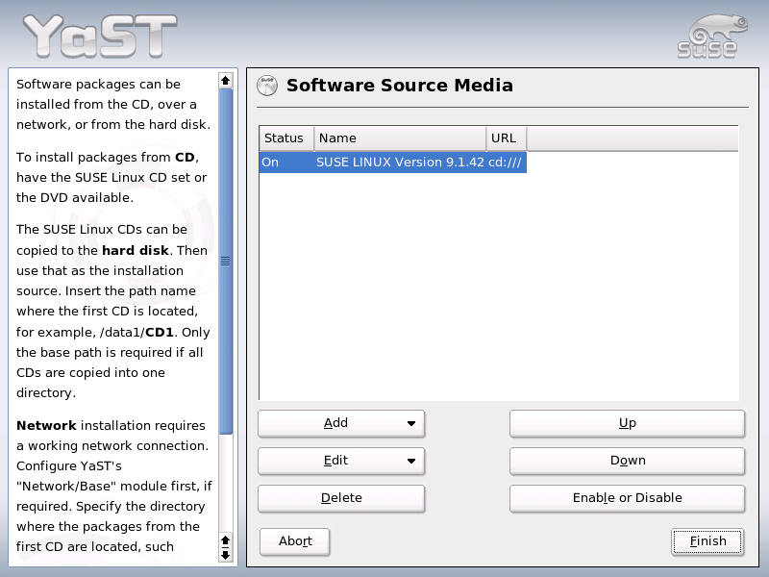
Task: Click Enable or Disable button
Action: coord(628,498)
